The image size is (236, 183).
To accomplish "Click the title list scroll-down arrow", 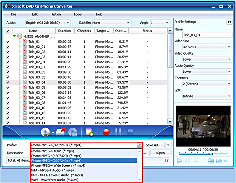I will [170, 121].
